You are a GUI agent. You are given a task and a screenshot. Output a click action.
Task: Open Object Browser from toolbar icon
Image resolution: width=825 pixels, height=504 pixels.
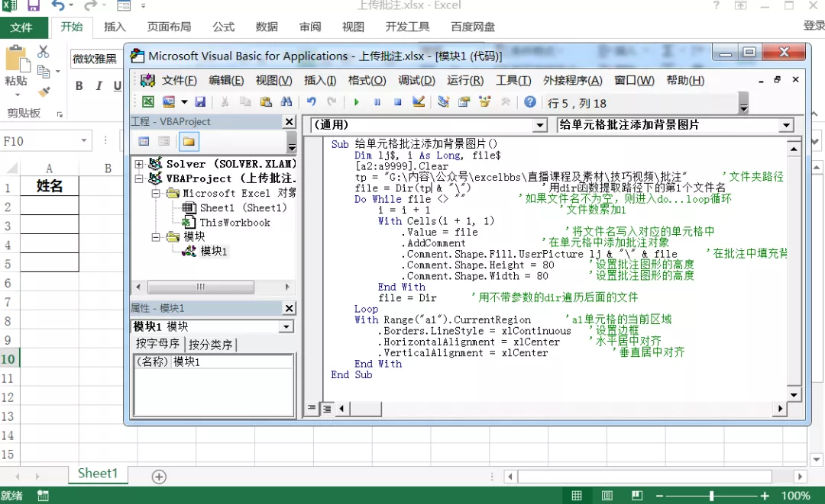click(484, 102)
